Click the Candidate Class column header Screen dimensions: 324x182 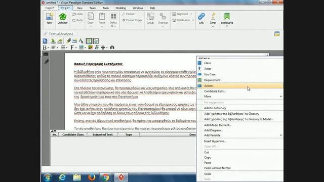[x=73, y=134]
